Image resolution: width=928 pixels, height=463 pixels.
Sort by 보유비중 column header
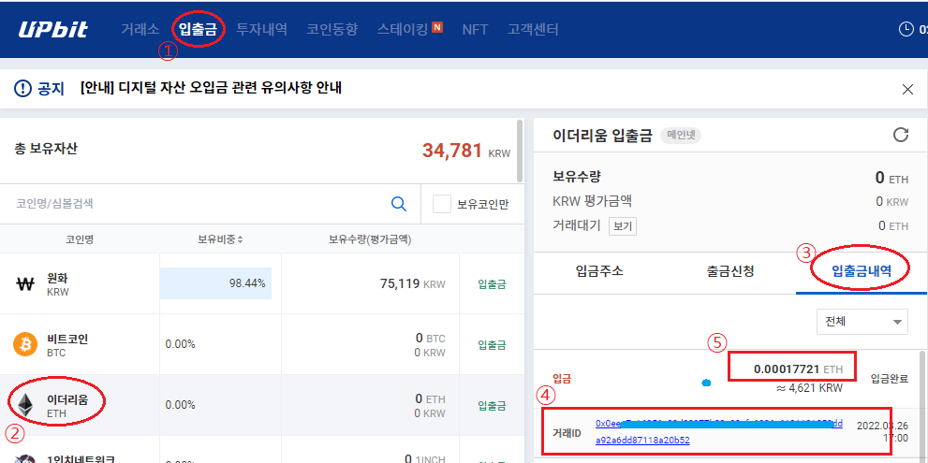[221, 239]
